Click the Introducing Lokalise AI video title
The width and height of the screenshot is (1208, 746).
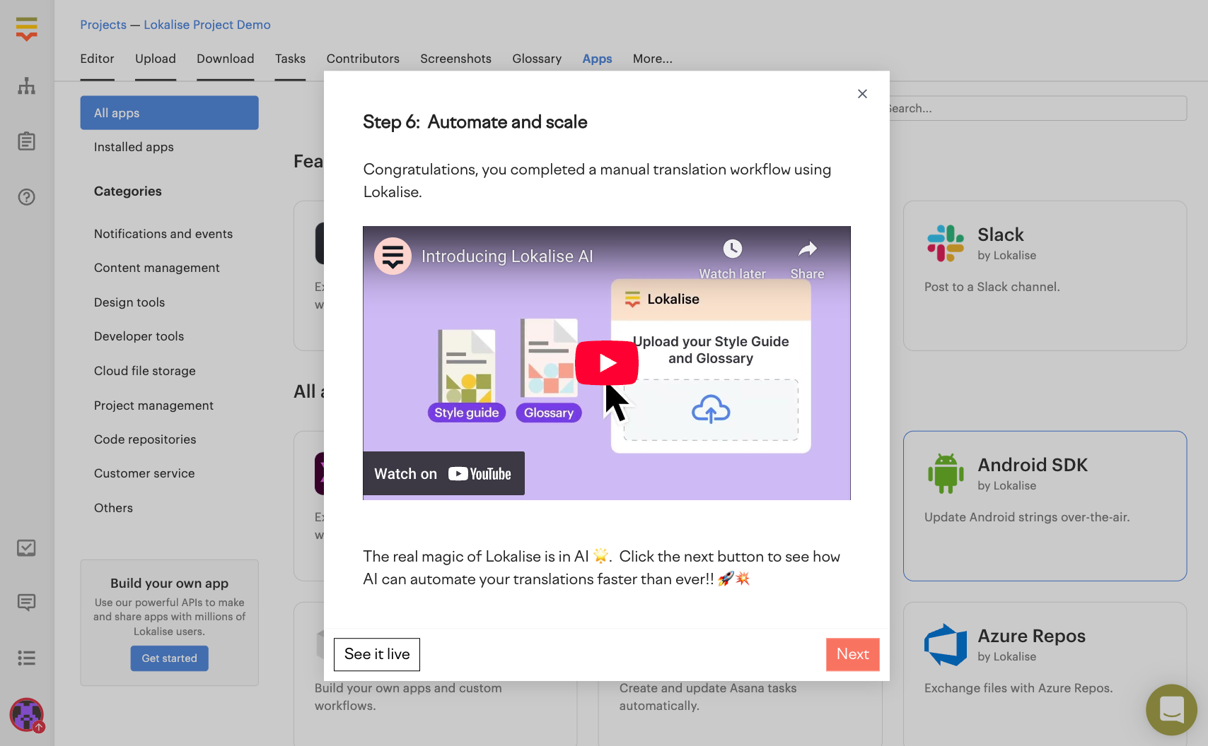(x=507, y=256)
